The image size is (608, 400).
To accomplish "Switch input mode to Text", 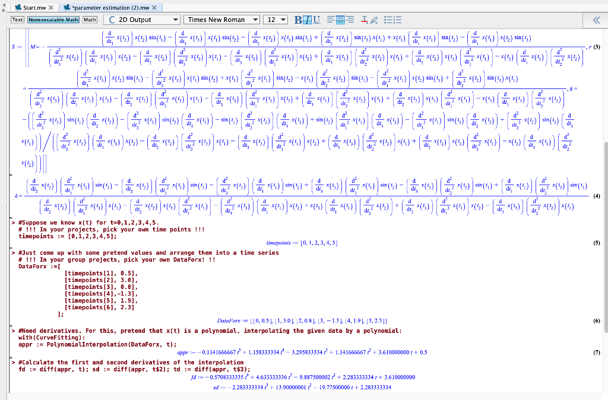I will click(x=17, y=20).
